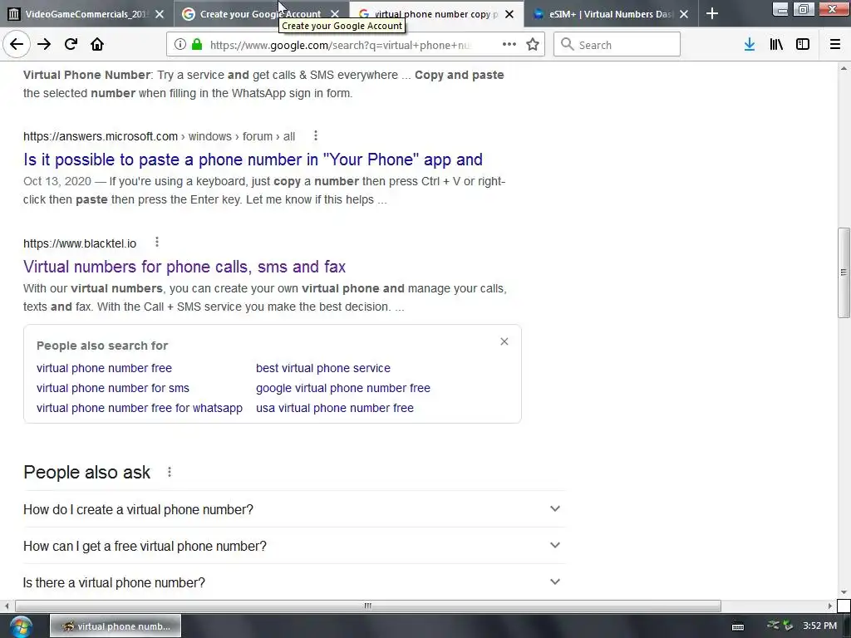This screenshot has width=851, height=638.
Task: Expand 'How can I get a free virtual phone number?'
Action: [293, 546]
